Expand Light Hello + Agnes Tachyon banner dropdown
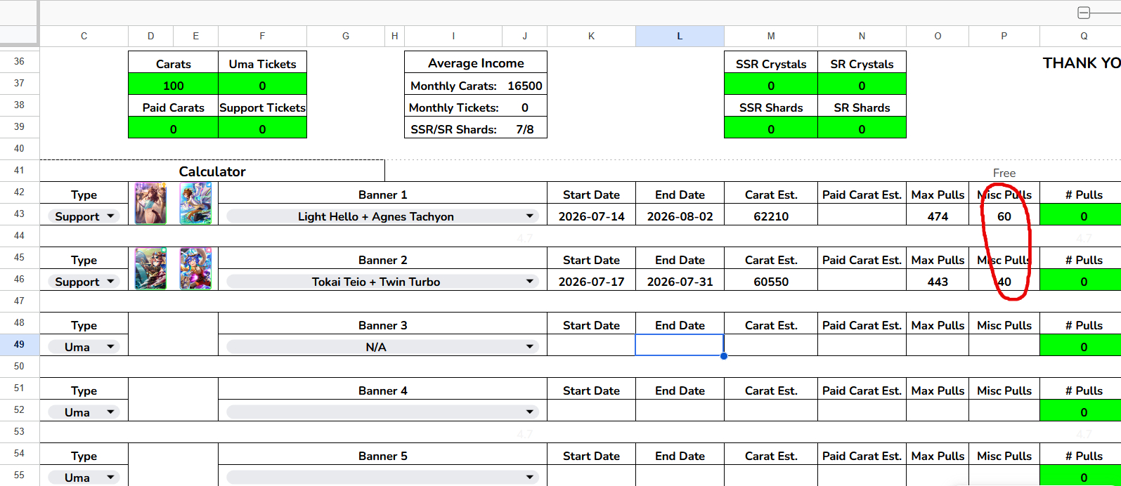 [382, 216]
